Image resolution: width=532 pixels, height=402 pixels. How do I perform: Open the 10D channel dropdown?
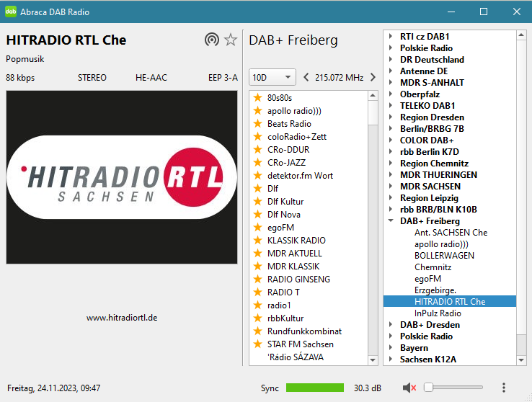tap(272, 77)
